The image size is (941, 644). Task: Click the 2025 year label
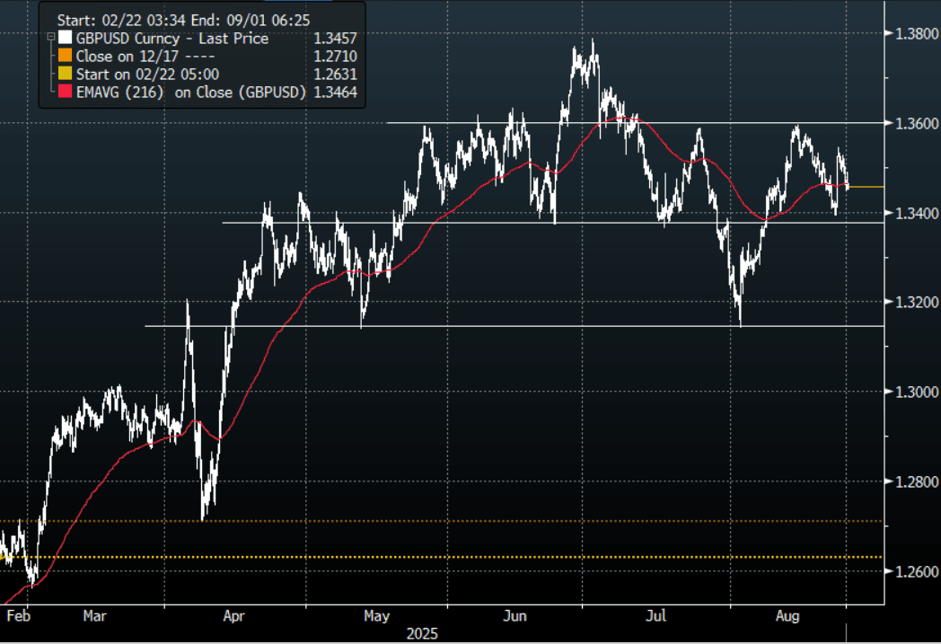click(422, 633)
